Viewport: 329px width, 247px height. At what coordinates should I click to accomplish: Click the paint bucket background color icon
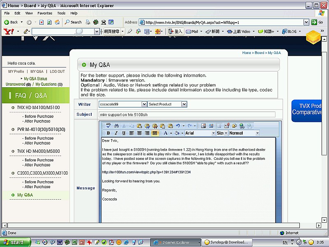[x=177, y=133]
